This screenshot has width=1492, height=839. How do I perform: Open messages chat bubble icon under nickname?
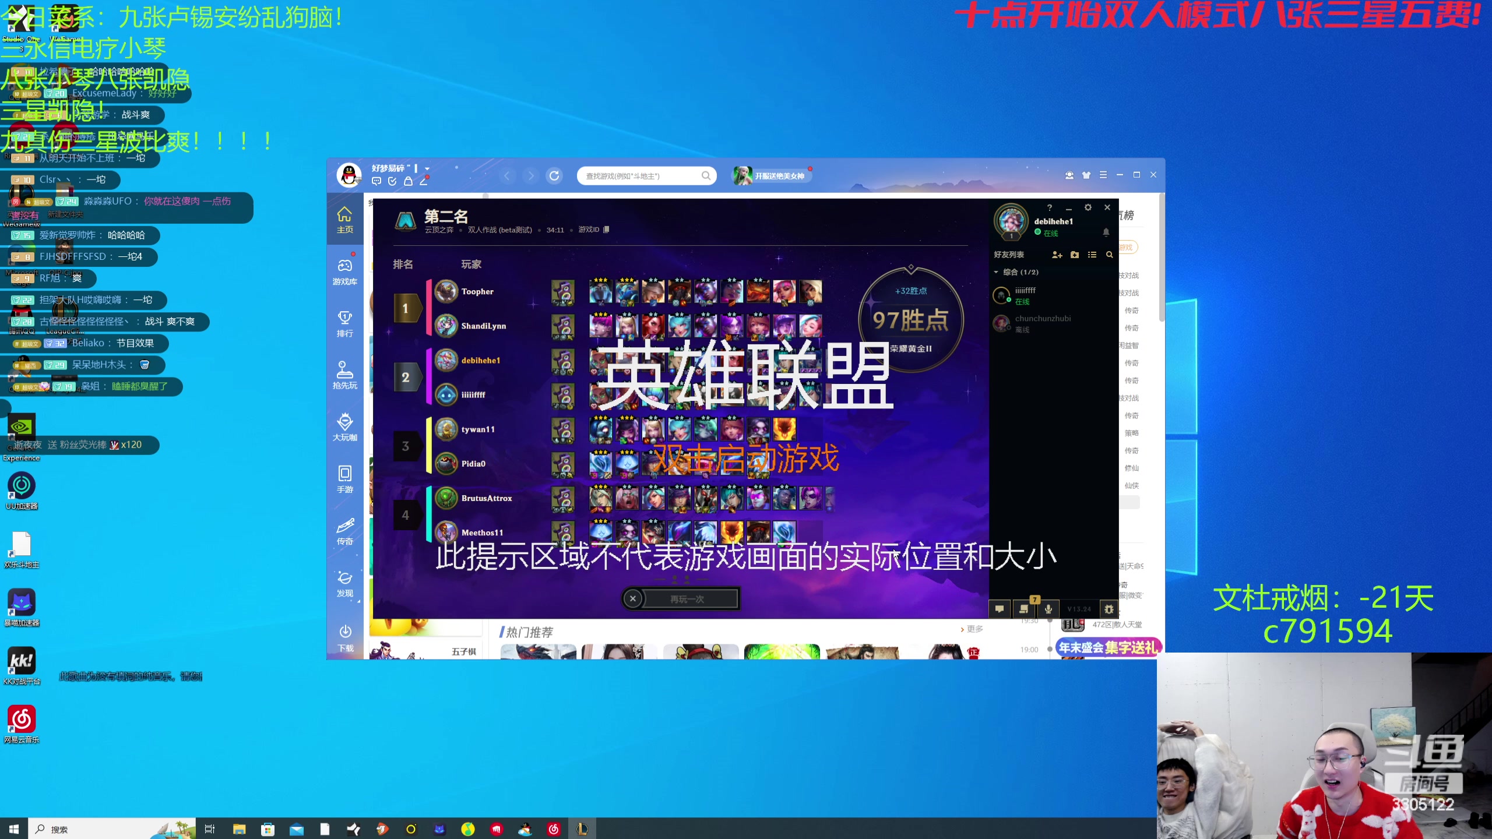376,181
